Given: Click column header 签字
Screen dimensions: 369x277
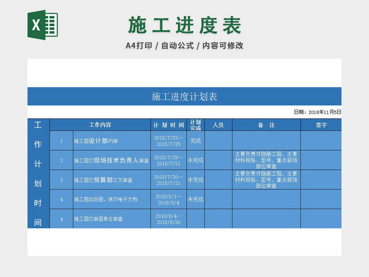Looking at the screenshot, I should 321,125.
